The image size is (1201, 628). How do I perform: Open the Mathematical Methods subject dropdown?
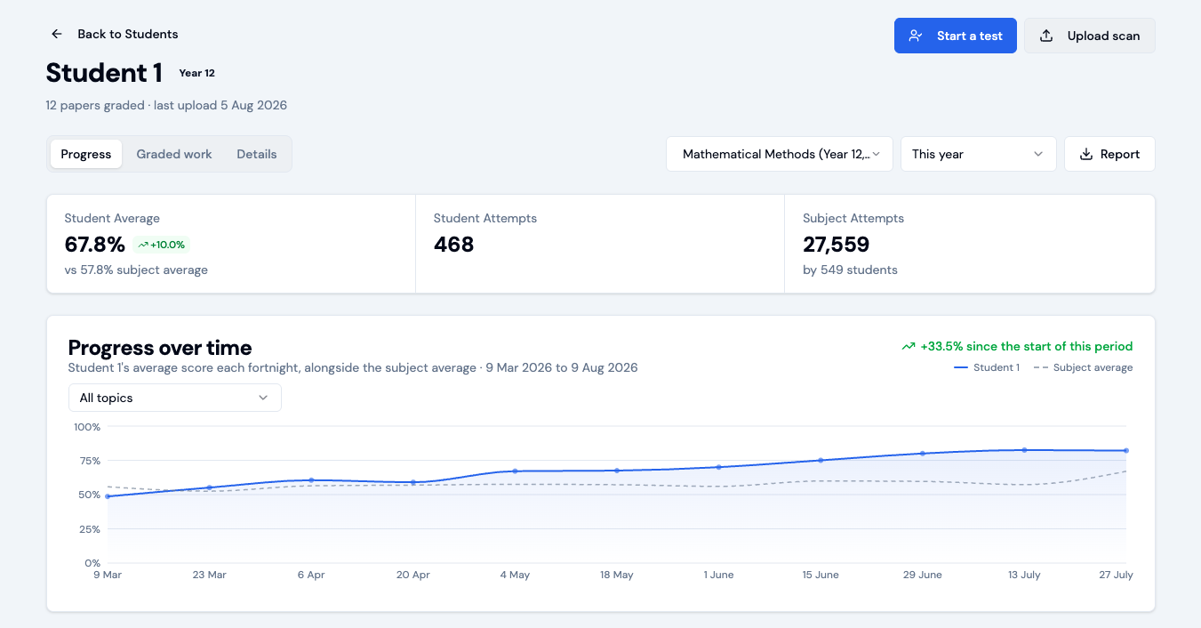pyautogui.click(x=780, y=154)
